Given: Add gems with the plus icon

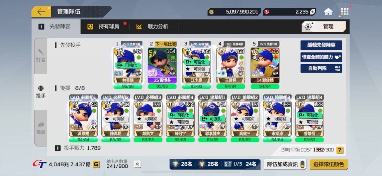Looking at the screenshot, I should 313,12.
